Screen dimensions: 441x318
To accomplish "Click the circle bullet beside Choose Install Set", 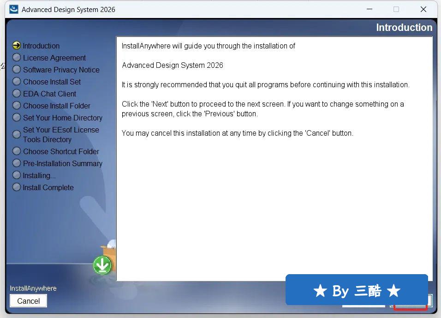I will click(17, 81).
